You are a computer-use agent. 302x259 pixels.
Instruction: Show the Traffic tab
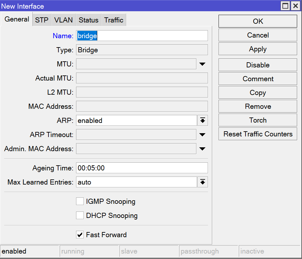tap(114, 20)
